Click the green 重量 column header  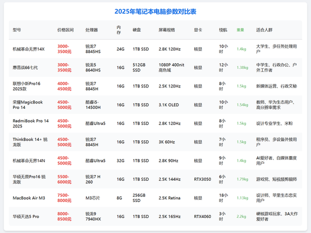(x=240, y=30)
